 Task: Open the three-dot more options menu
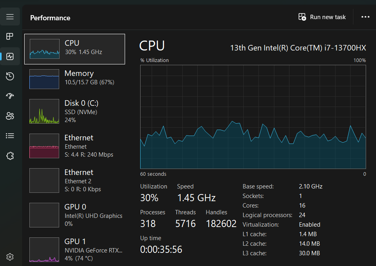click(365, 17)
